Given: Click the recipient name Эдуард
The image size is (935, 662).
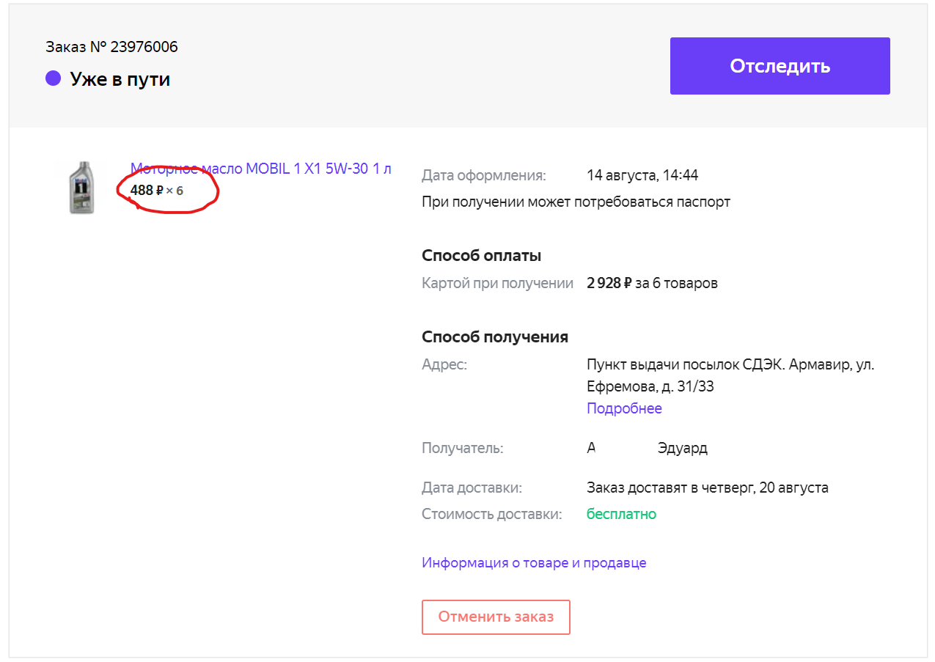Looking at the screenshot, I should coord(683,448).
